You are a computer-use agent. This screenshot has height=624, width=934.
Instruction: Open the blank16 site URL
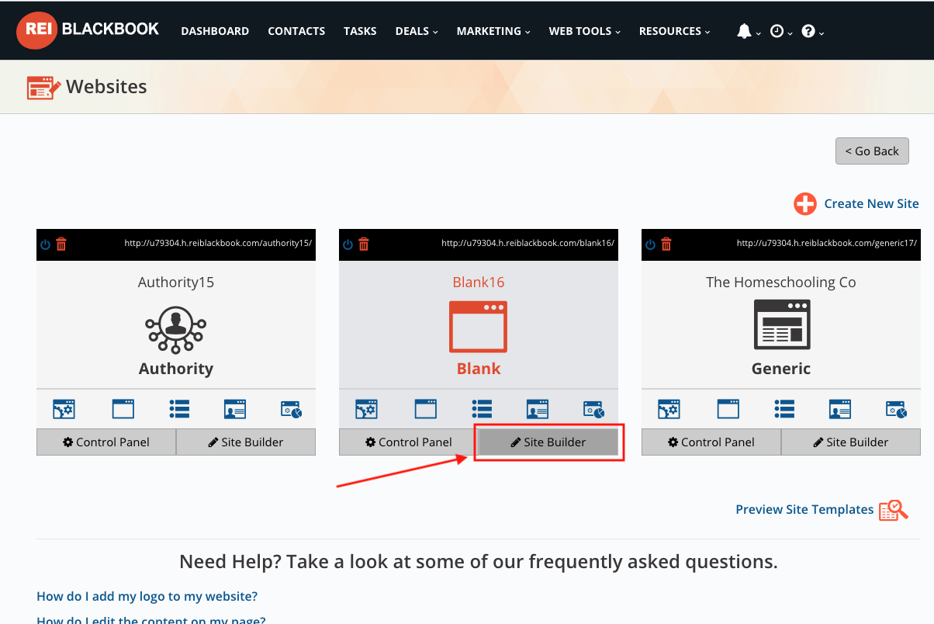528,244
